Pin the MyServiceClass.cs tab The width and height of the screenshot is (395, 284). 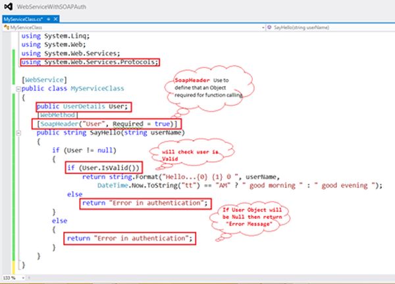click(x=49, y=19)
